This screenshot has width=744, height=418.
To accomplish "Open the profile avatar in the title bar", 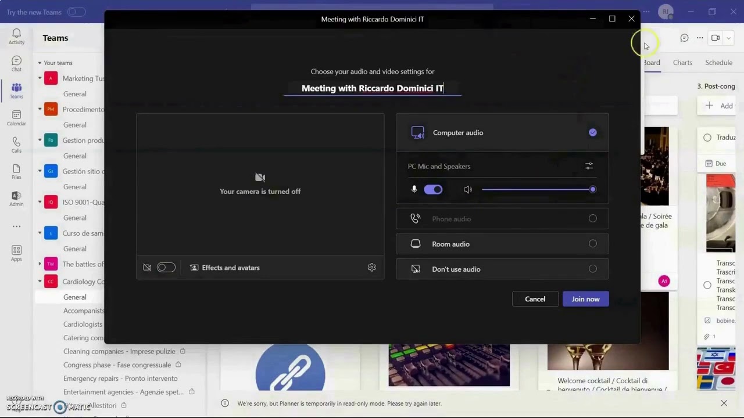I will tap(666, 12).
